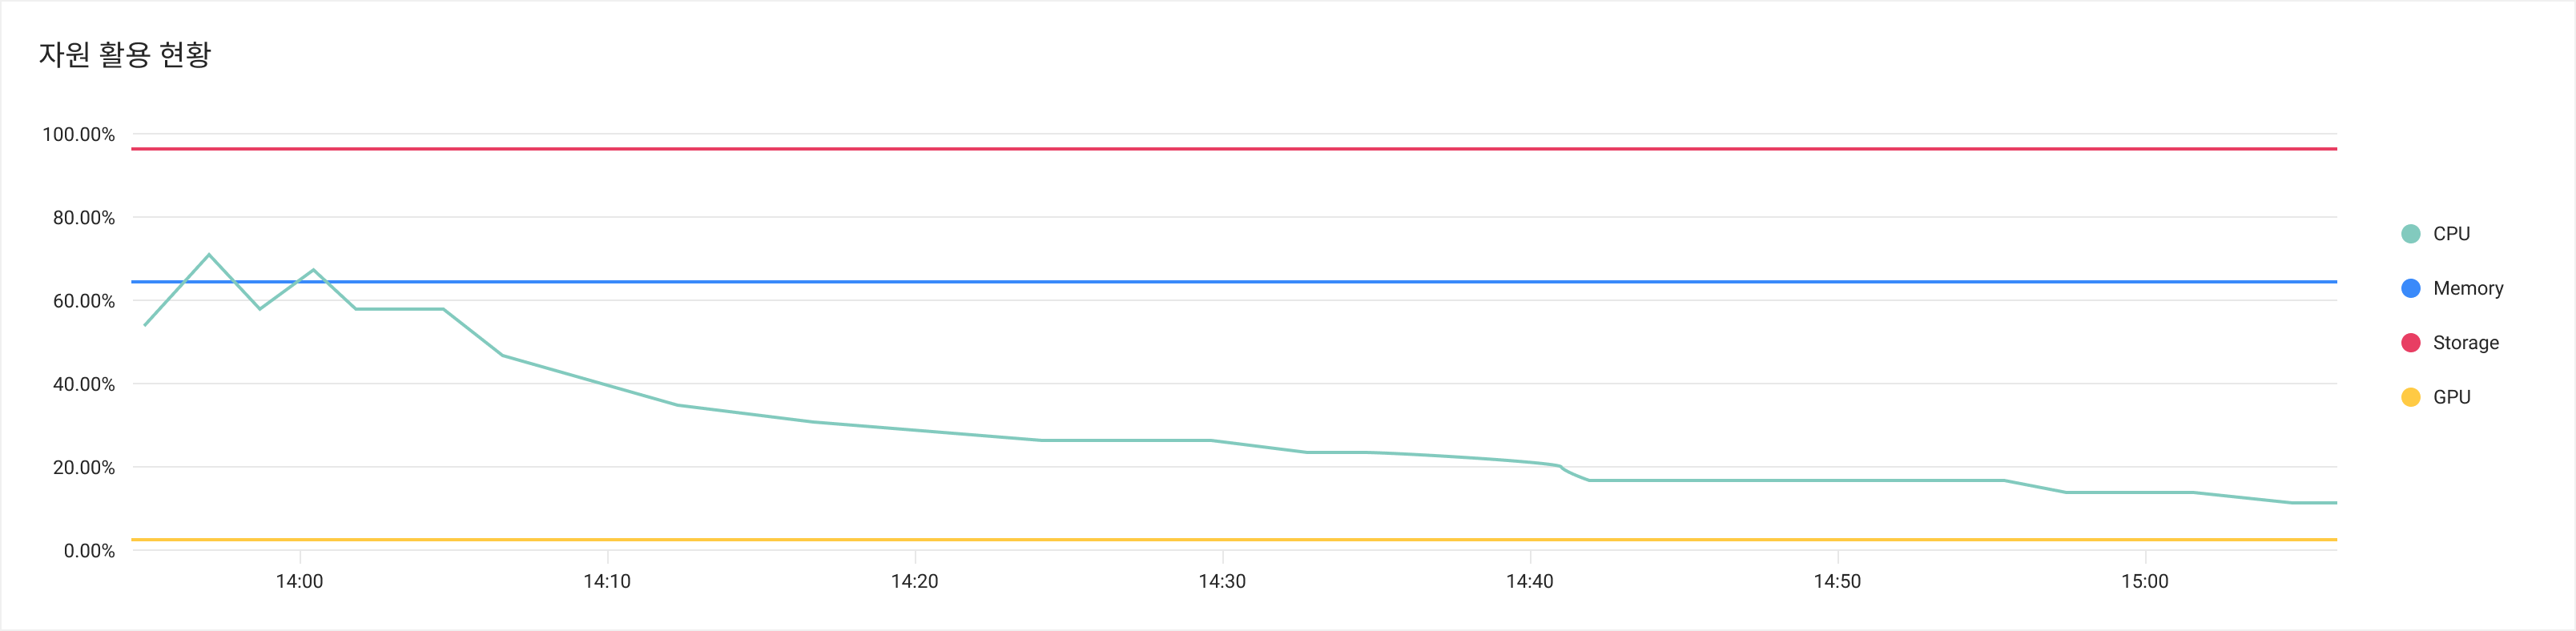Click the red Storage line in the chart
The height and width of the screenshot is (631, 2576).
click(1200, 149)
